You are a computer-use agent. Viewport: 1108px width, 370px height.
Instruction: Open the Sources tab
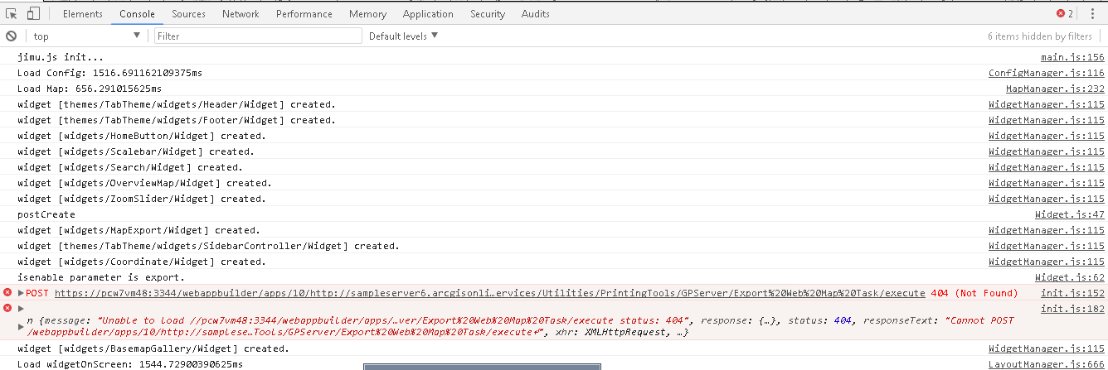coord(189,13)
